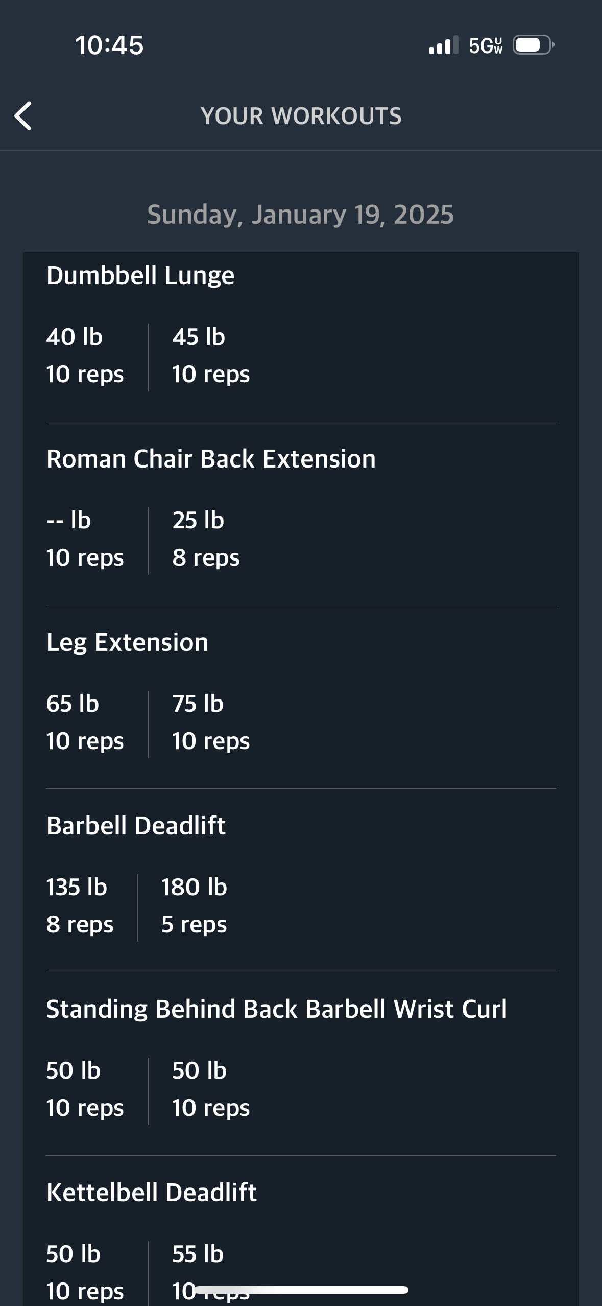602x1306 pixels.
Task: Select the 75 lb Leg Extension set
Action: coord(211,722)
